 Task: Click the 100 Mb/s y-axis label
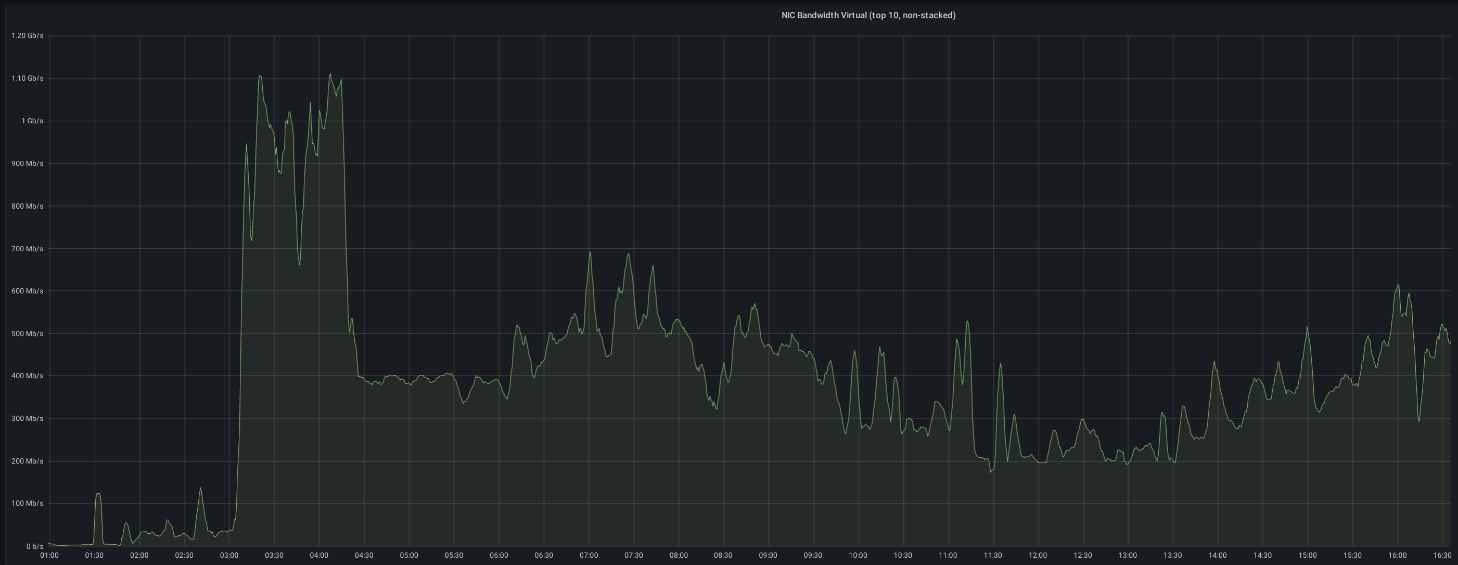[x=27, y=503]
